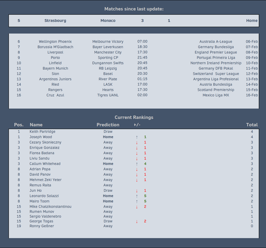
Task: Select Scotland Premiership competition
Action: [x=215, y=90]
